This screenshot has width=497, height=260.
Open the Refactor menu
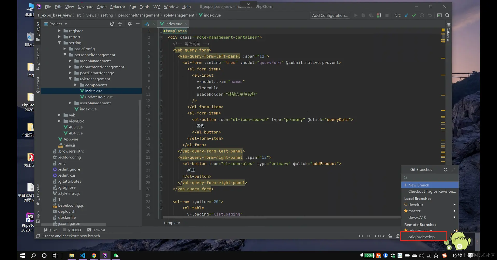coord(118,7)
